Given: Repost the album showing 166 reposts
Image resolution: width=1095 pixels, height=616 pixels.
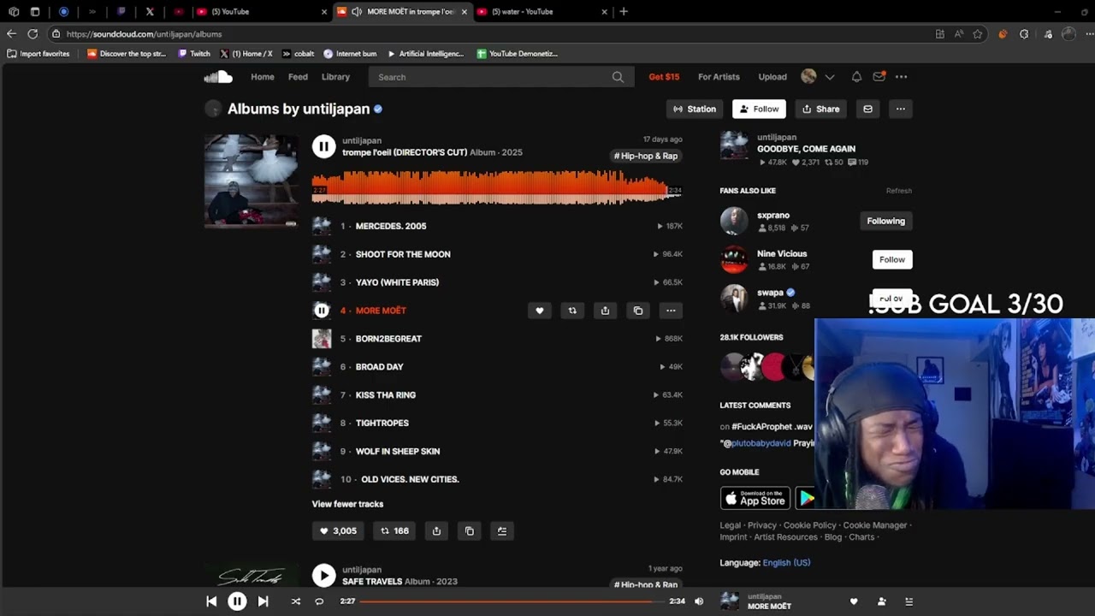Looking at the screenshot, I should point(394,531).
